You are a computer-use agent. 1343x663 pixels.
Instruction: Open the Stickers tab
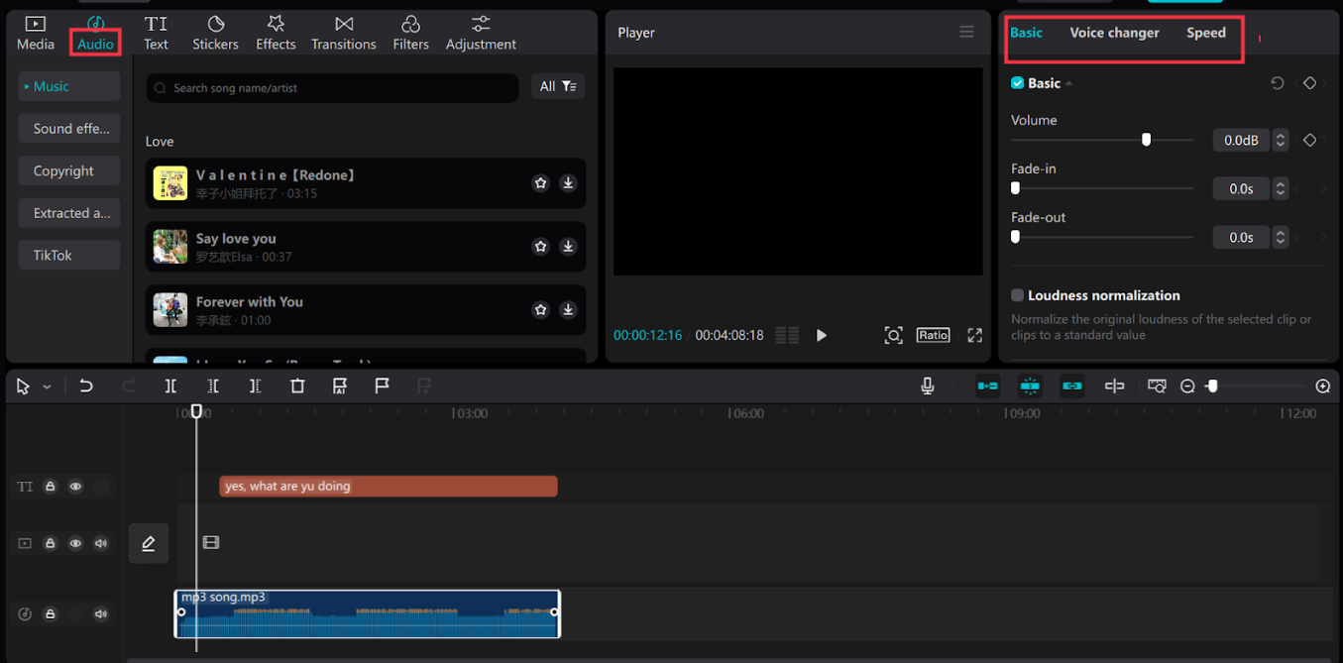[x=215, y=33]
